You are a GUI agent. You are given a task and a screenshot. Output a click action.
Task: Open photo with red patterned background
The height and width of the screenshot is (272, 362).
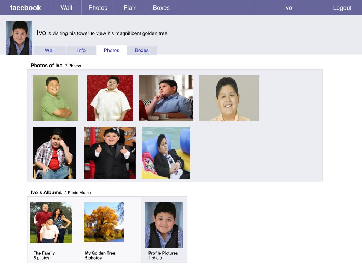tap(110, 98)
